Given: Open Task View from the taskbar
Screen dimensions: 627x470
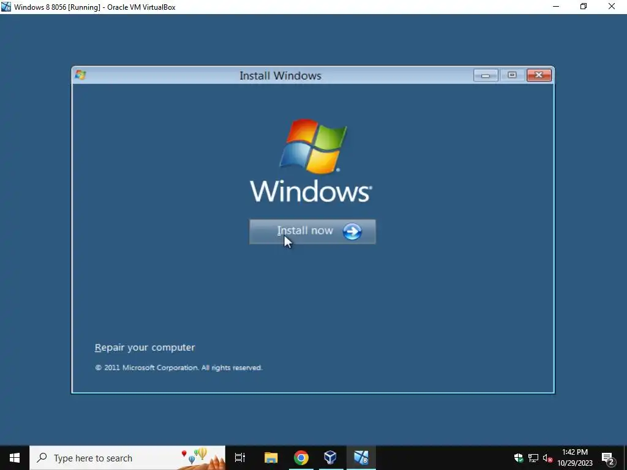Looking at the screenshot, I should (x=240, y=458).
